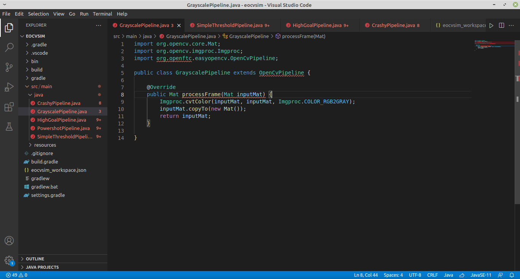Switch to SimpleThresholdPipeline.java tab
This screenshot has height=279, width=520.
(x=233, y=25)
